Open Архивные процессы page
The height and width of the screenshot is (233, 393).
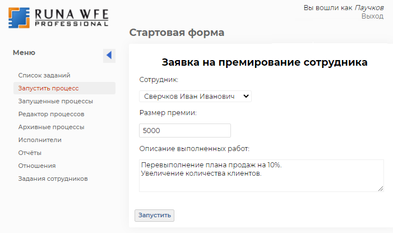pyautogui.click(x=51, y=127)
